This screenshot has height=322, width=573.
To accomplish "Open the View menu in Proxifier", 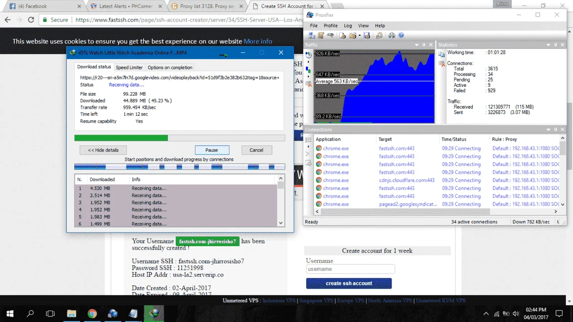I will coord(363,26).
